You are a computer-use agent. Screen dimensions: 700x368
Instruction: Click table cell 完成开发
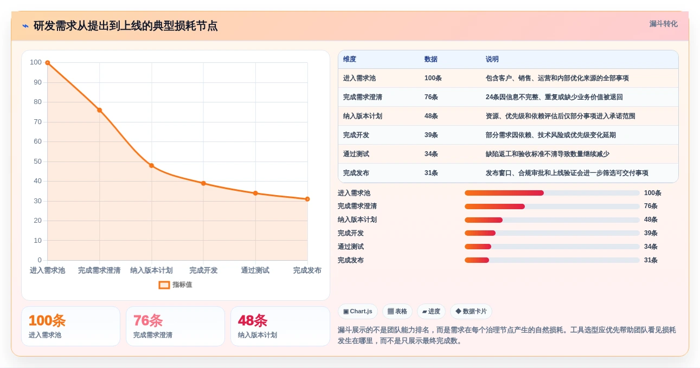pos(356,135)
